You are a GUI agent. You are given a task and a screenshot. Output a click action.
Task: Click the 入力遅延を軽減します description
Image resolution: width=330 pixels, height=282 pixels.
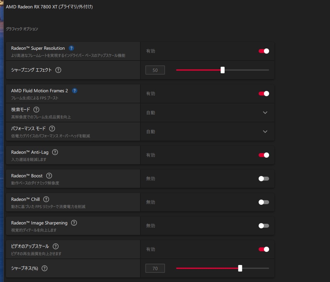point(28,159)
